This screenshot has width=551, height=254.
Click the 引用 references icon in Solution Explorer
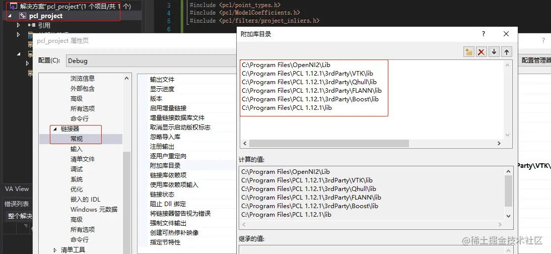[31, 25]
